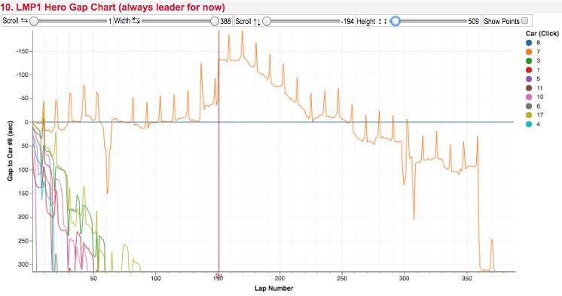Select car 5 purple legend dot
562x296 pixels.
529,79
